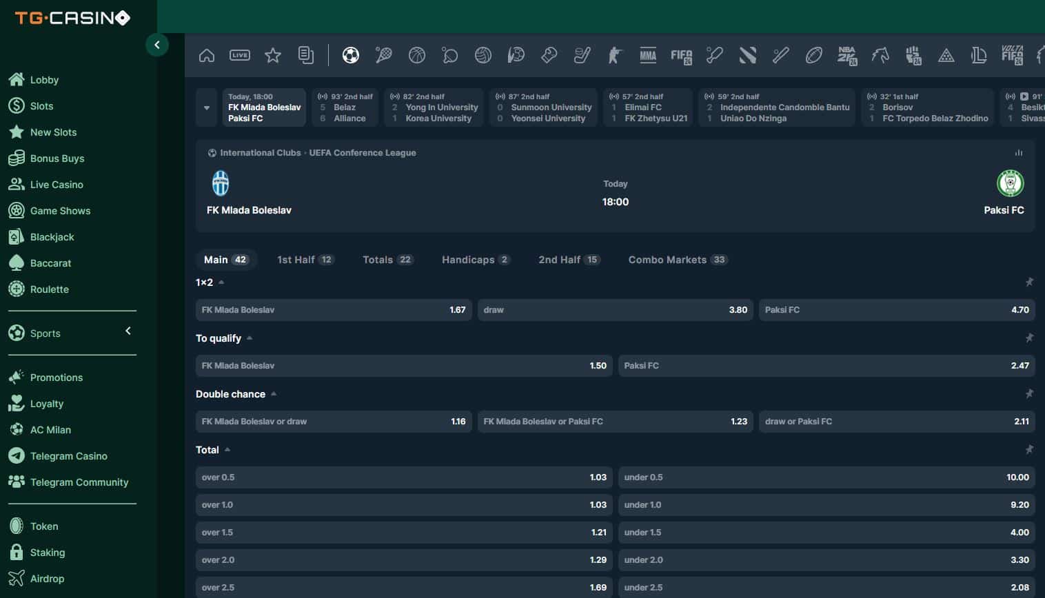Open the Elimai FC vs FK Zhetysu U21 card

coord(648,107)
